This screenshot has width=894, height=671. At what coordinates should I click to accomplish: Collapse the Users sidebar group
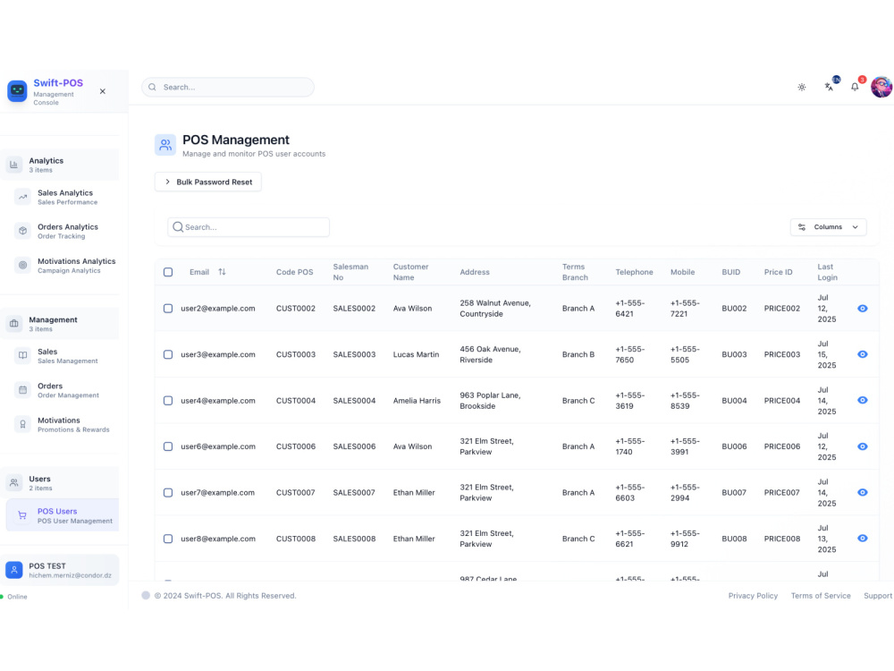tap(60, 483)
